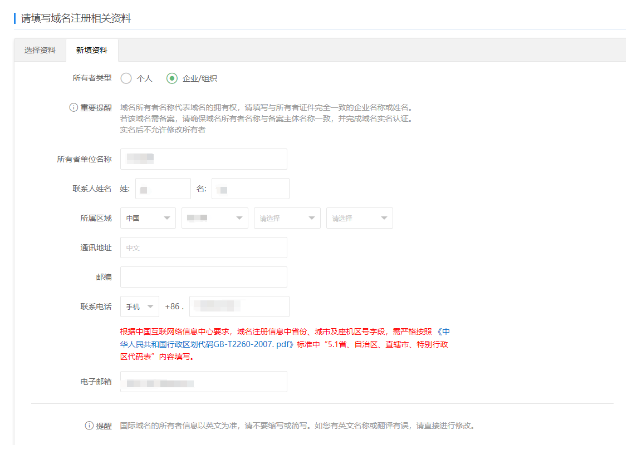Select the 企业/组织 owner type radio button
The width and height of the screenshot is (637, 455).
[x=172, y=78]
